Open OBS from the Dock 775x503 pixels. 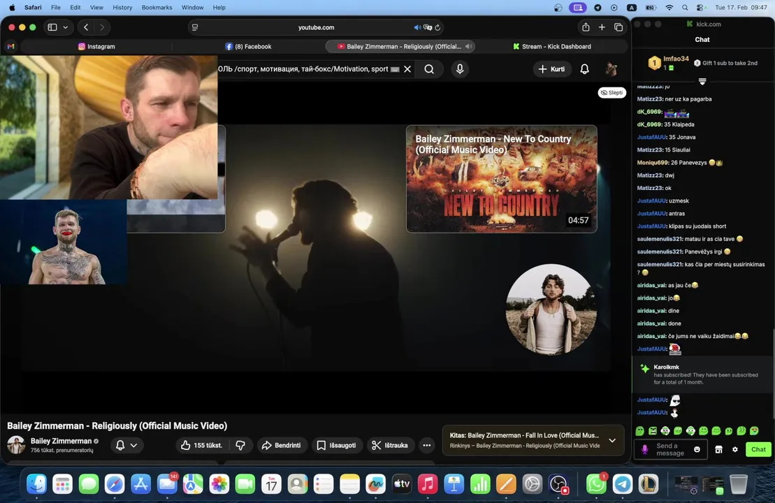[558, 484]
